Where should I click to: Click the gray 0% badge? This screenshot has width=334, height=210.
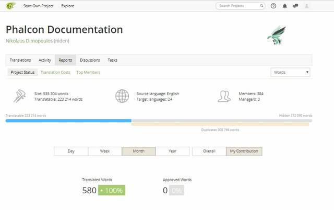coord(176,190)
